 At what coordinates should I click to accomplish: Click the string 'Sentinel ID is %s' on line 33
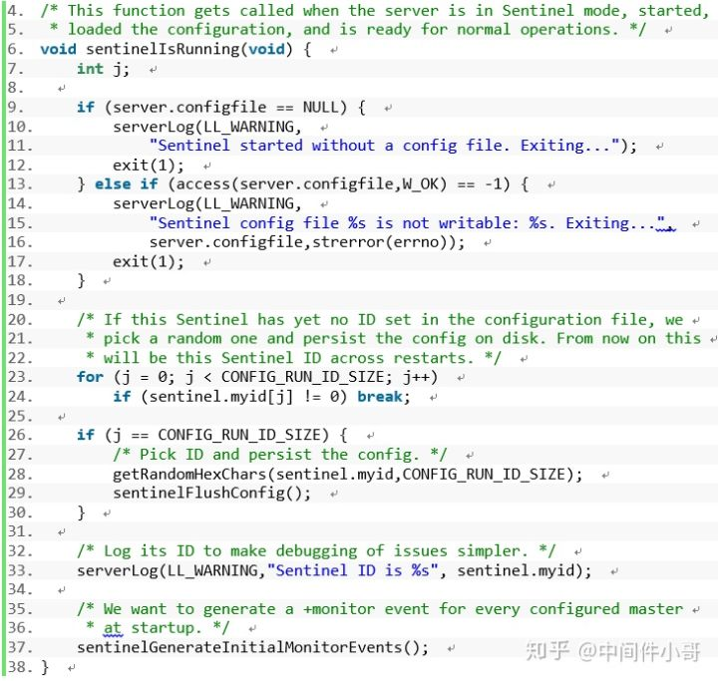353,570
